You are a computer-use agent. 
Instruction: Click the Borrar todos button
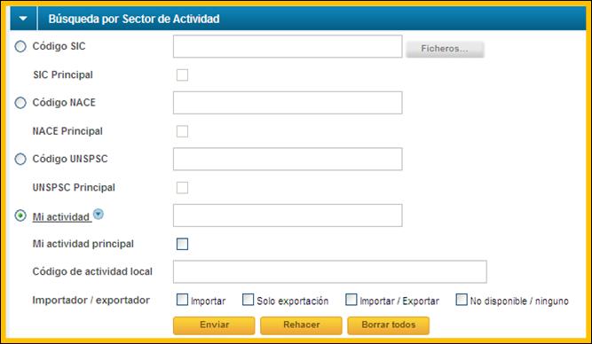[x=389, y=325]
